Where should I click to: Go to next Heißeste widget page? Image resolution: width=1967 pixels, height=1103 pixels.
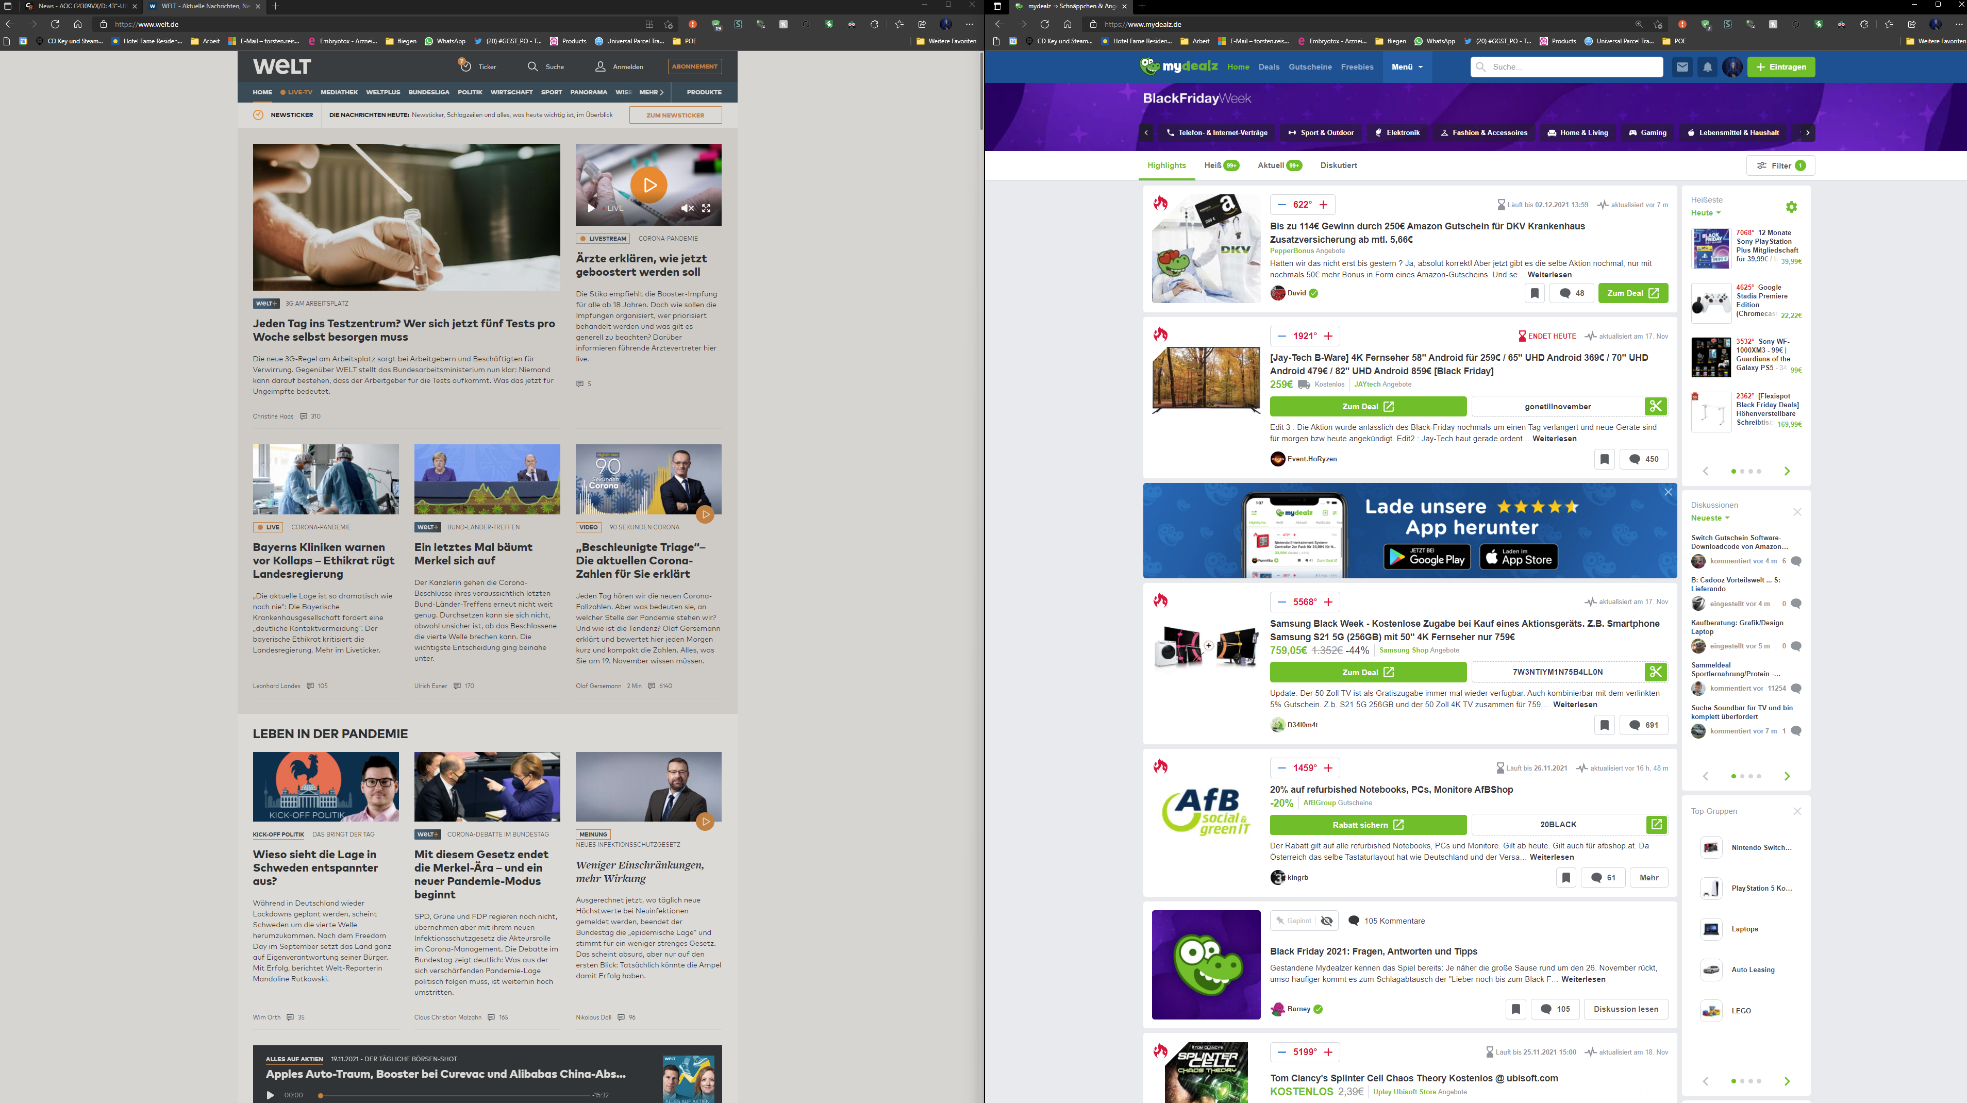point(1787,472)
